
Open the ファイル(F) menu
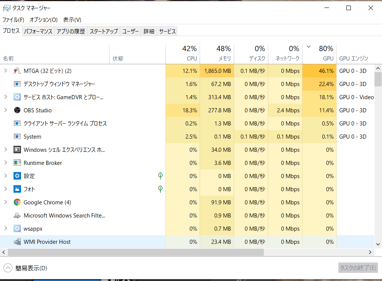[x=14, y=20]
